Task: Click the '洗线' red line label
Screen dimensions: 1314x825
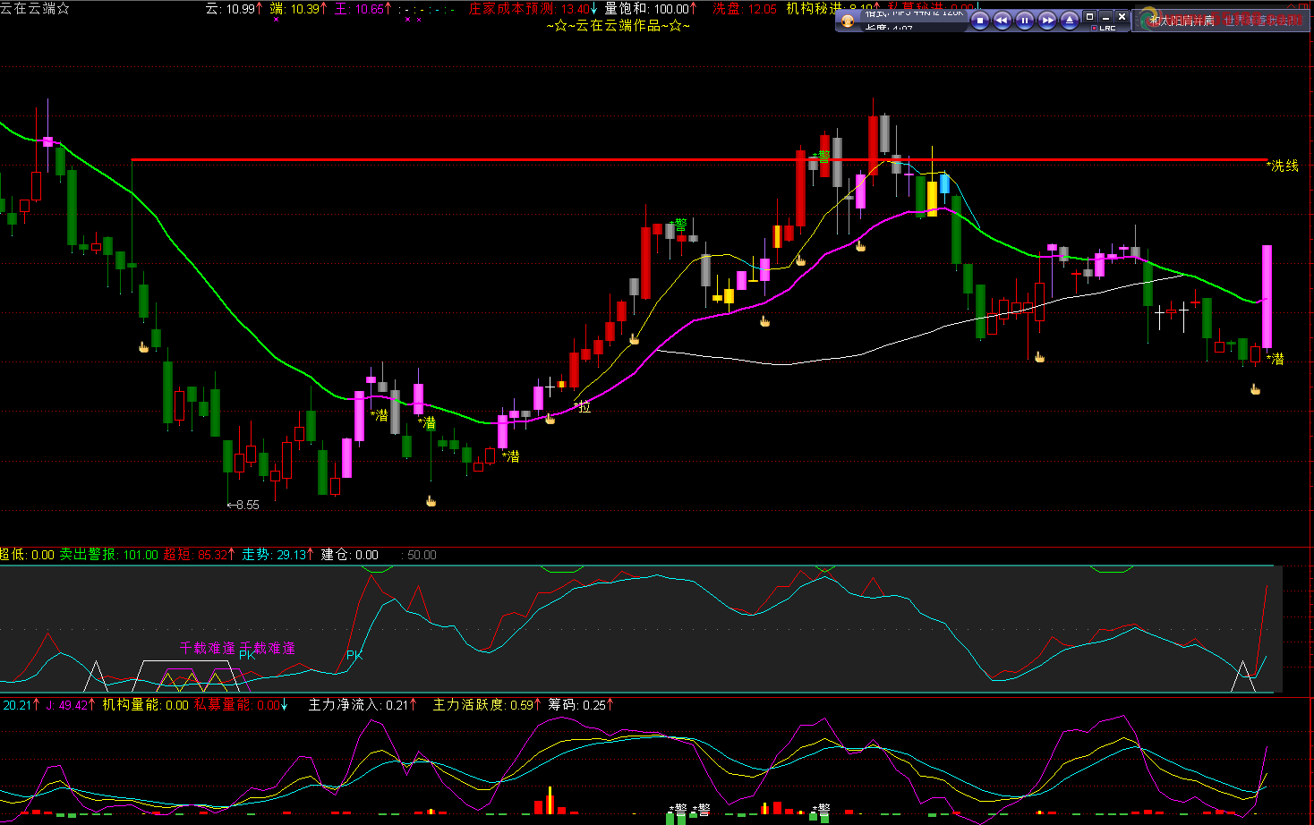Action: [x=1284, y=166]
